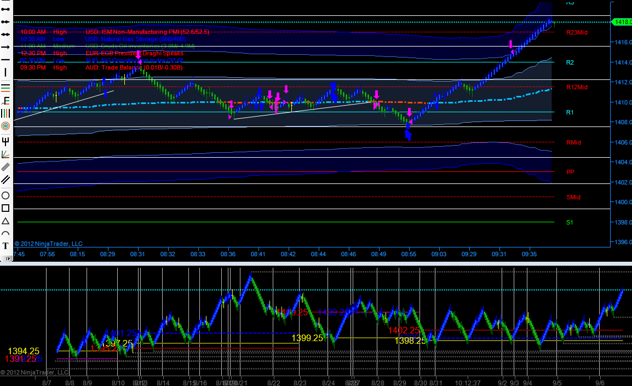Click the RMid pivot label
Screen dimensions: 632x386
point(573,142)
